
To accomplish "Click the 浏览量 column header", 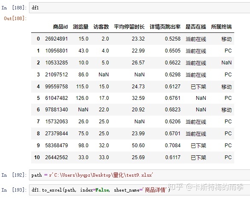I will (81, 26).
